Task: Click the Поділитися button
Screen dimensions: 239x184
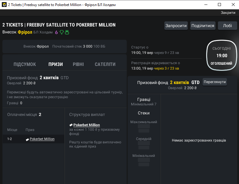Action: click(203, 26)
